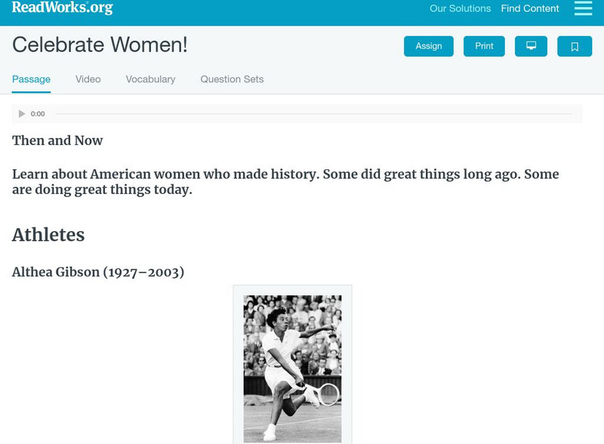Print the passage
The image size is (604, 444).
[484, 46]
